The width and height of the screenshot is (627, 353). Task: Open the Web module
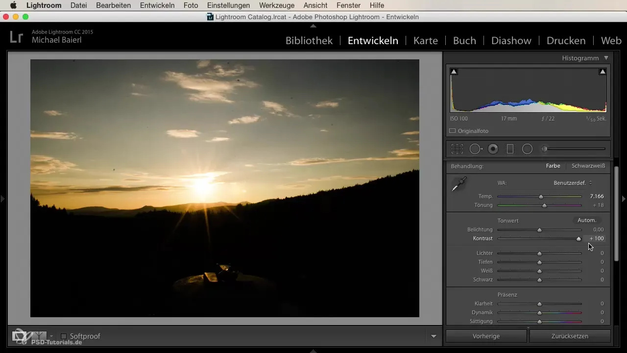611,41
